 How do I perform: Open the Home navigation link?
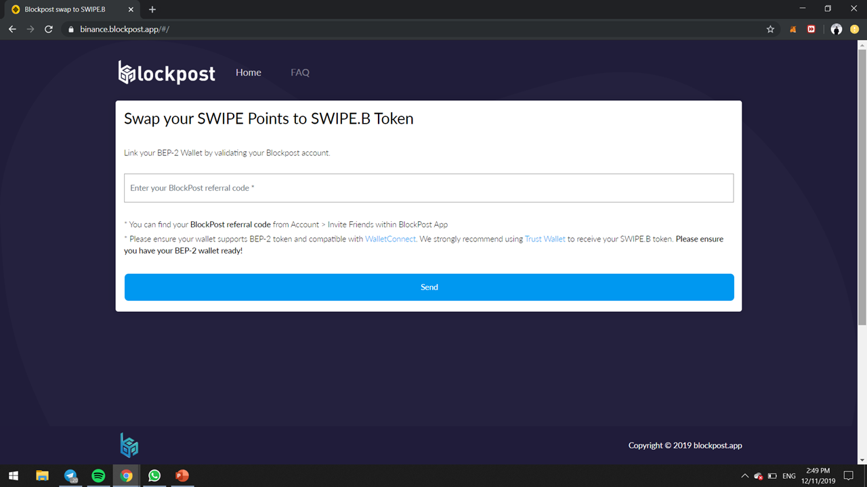pos(249,72)
